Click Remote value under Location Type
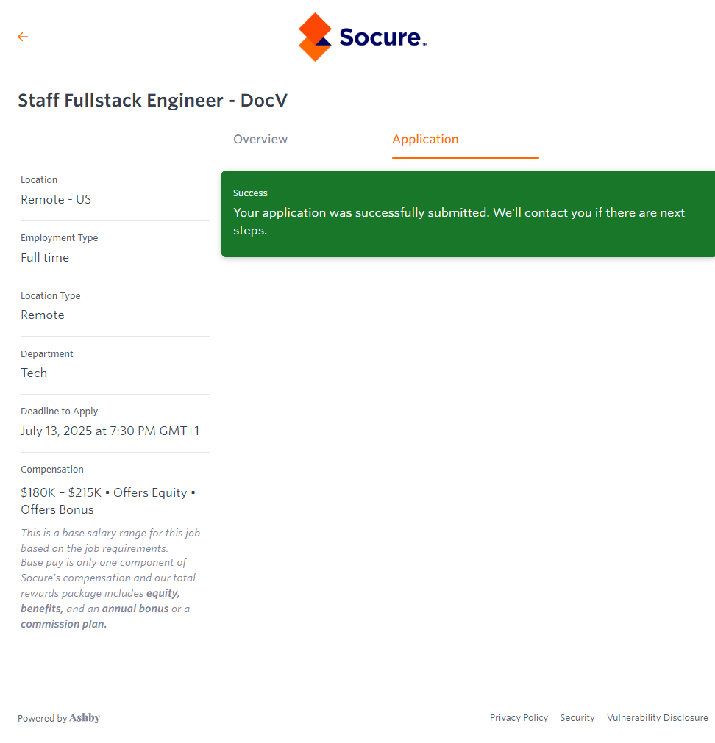 [x=43, y=315]
